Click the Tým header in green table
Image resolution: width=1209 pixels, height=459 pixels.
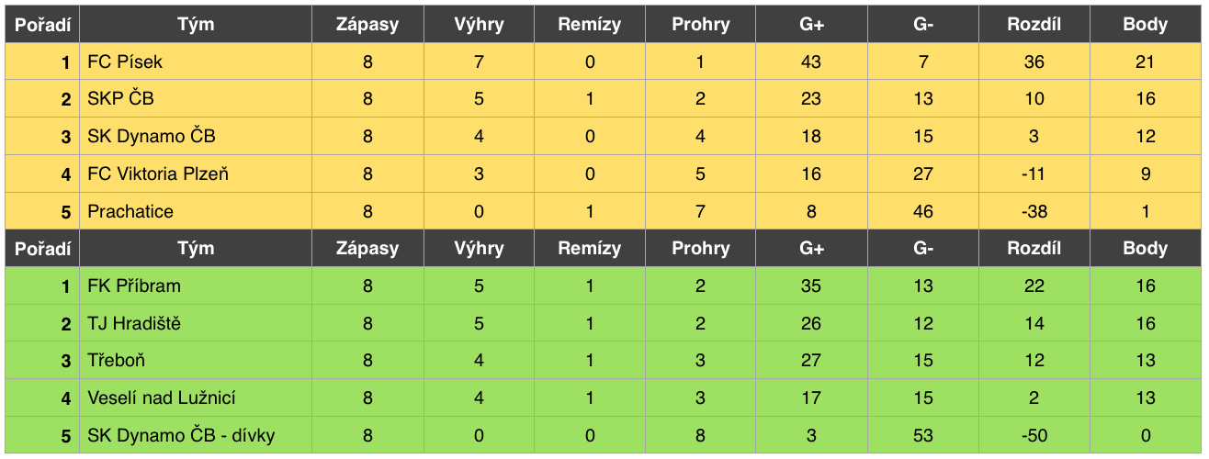195,248
